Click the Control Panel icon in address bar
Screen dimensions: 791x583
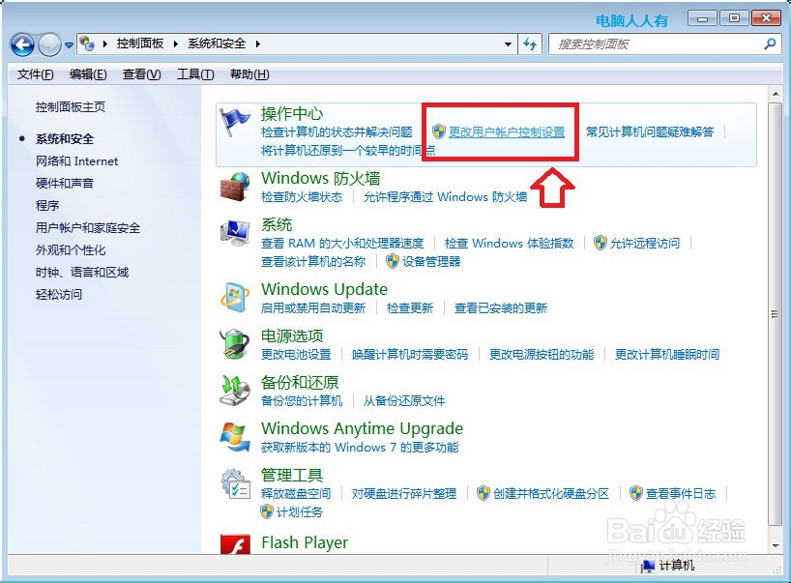tap(87, 44)
